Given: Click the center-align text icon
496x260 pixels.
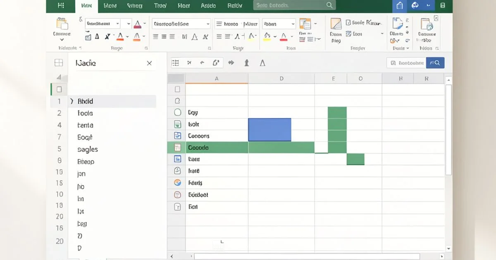Looking at the screenshot, I should (164, 36).
